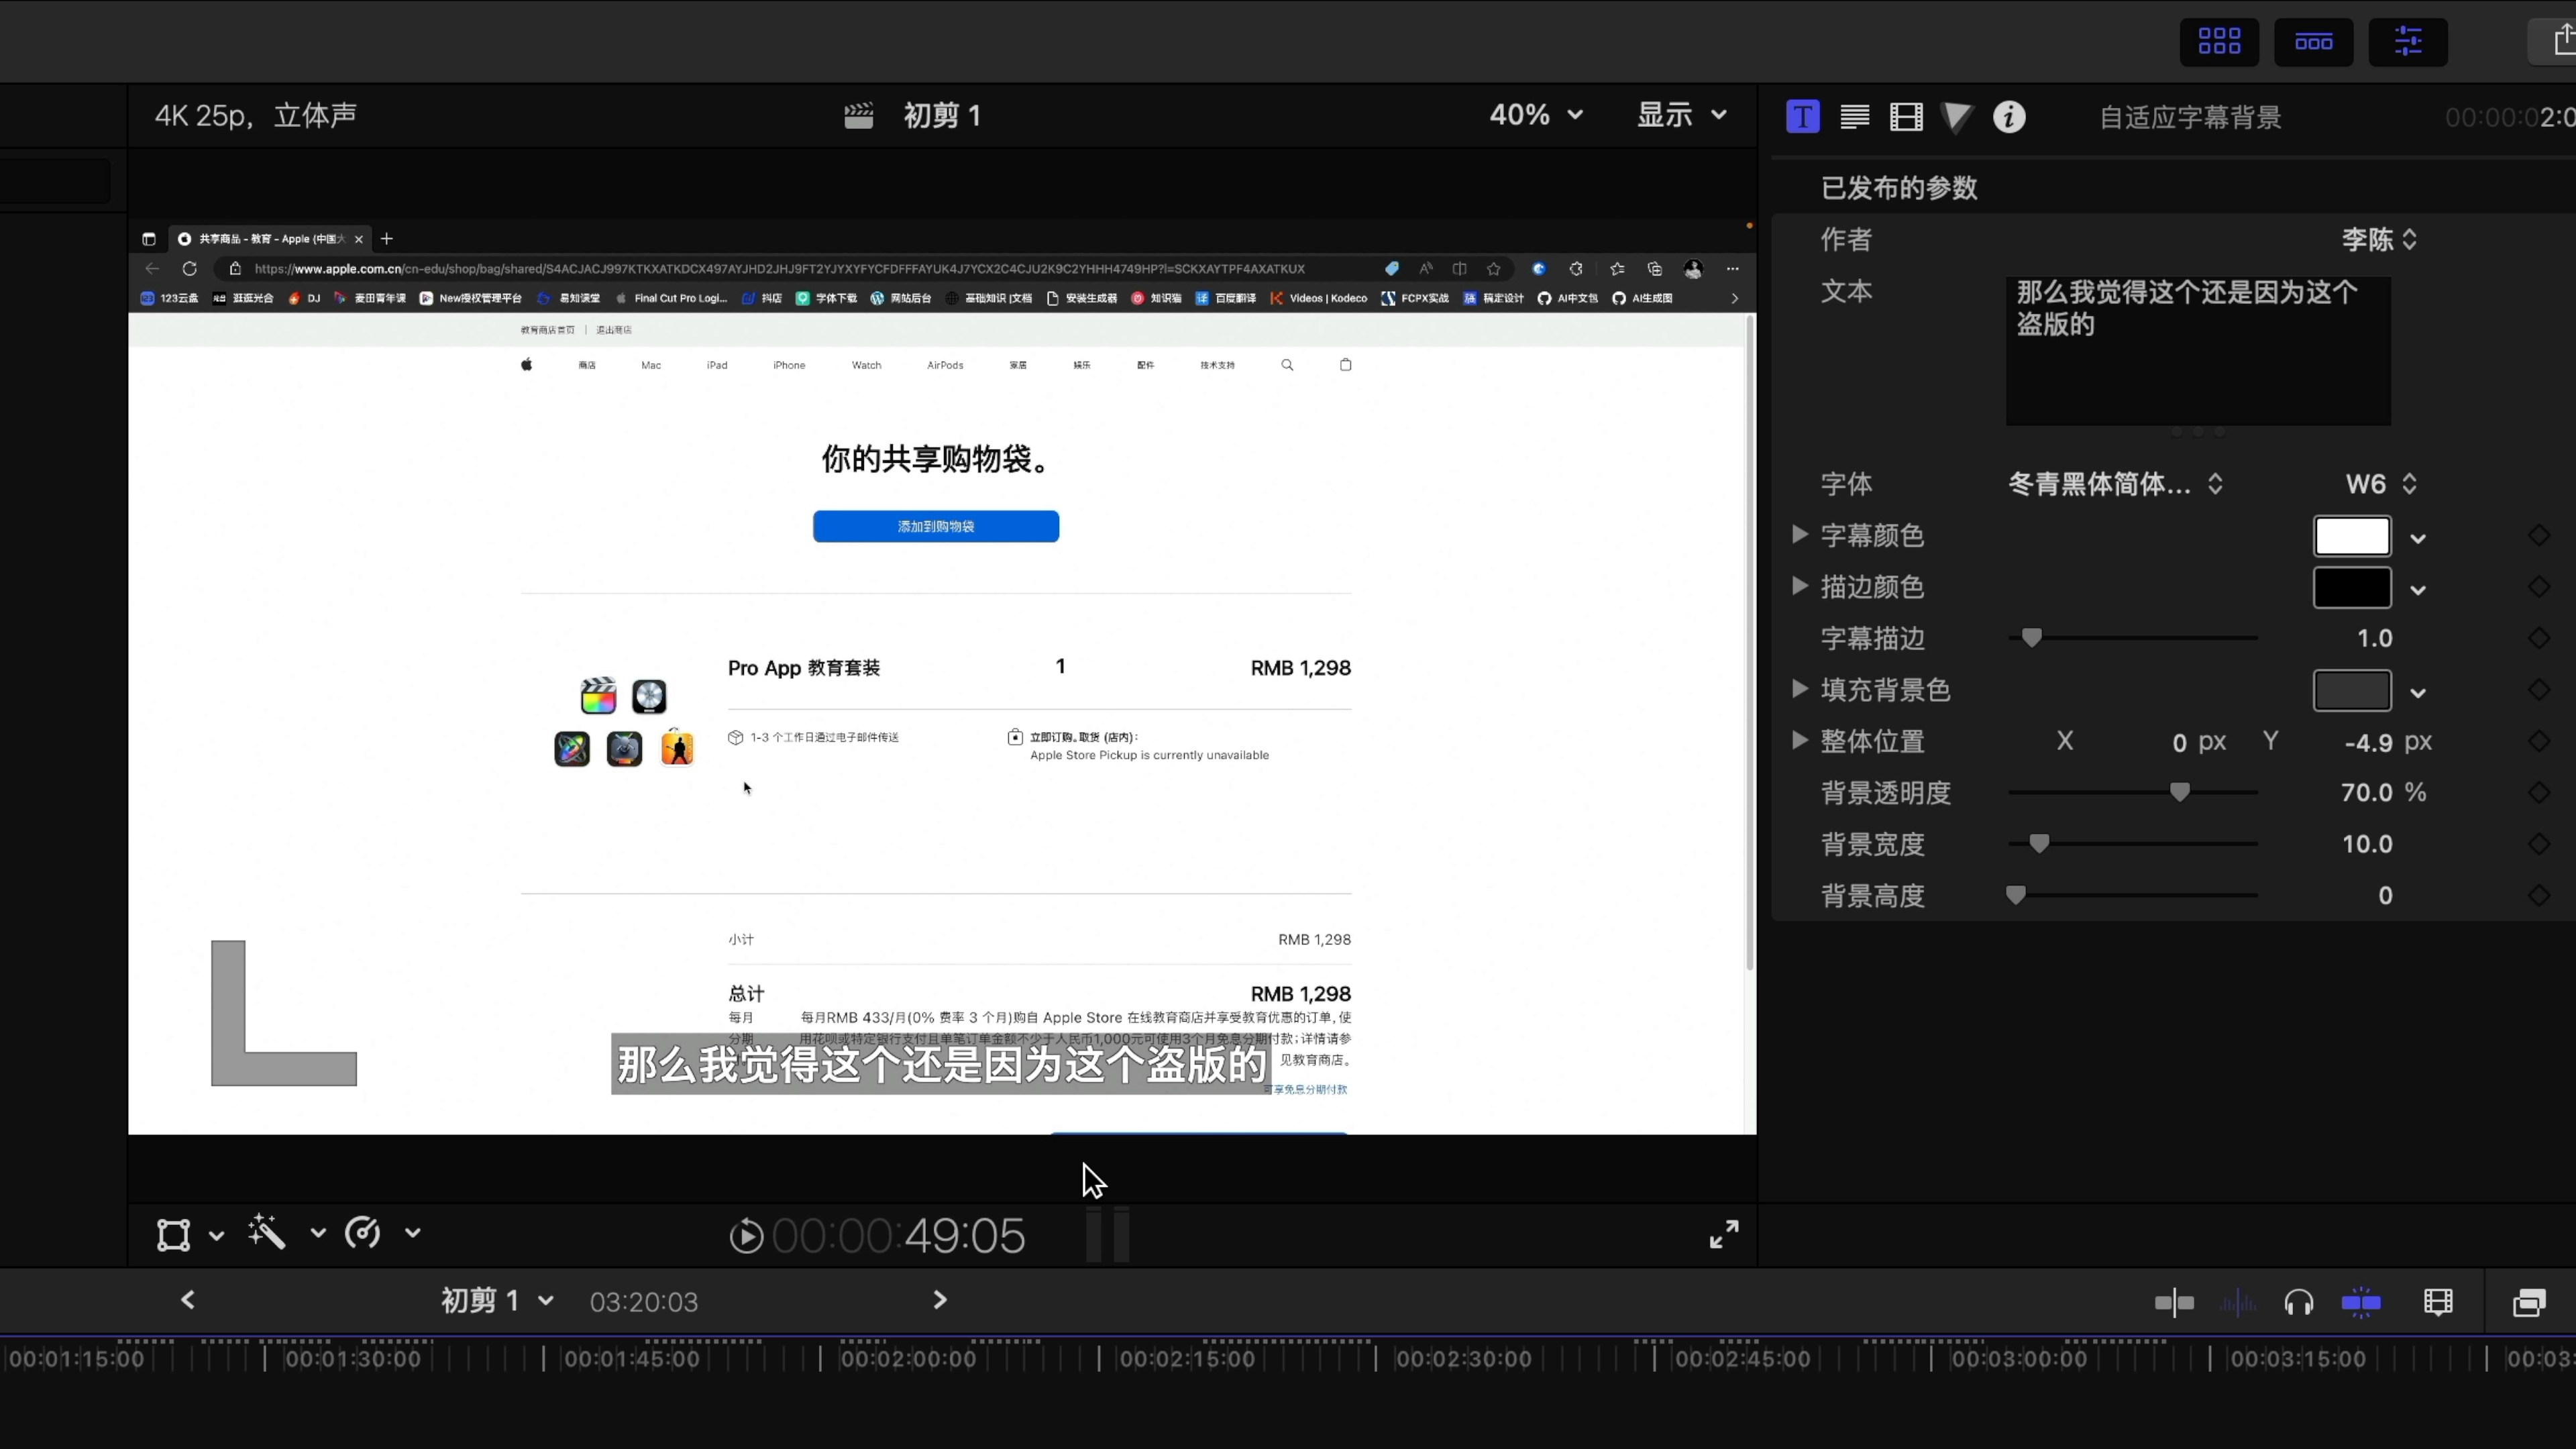This screenshot has width=2576, height=1449.
Task: Expand the 描边颜色 parameter
Action: pyautogui.click(x=1800, y=586)
